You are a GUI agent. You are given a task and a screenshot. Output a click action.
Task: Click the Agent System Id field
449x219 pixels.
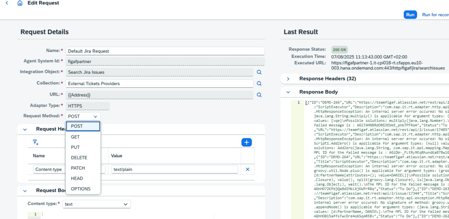click(165, 61)
